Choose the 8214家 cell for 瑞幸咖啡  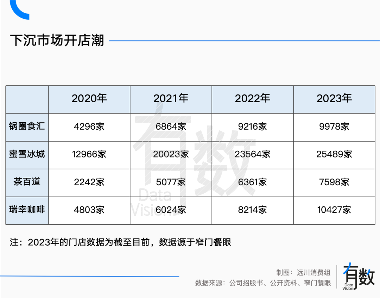[x=253, y=210]
